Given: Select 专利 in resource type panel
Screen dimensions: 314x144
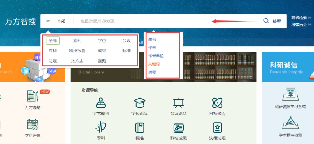Looking at the screenshot, I should [53, 51].
